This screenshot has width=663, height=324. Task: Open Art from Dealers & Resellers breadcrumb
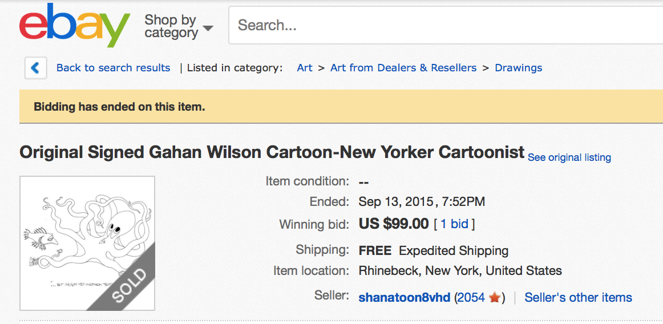(x=403, y=68)
